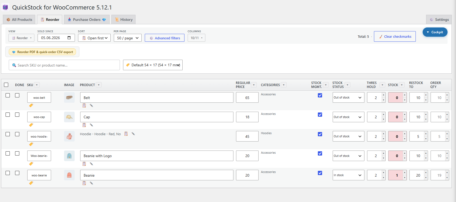Click the Belt regular price field showing 65

(247, 97)
